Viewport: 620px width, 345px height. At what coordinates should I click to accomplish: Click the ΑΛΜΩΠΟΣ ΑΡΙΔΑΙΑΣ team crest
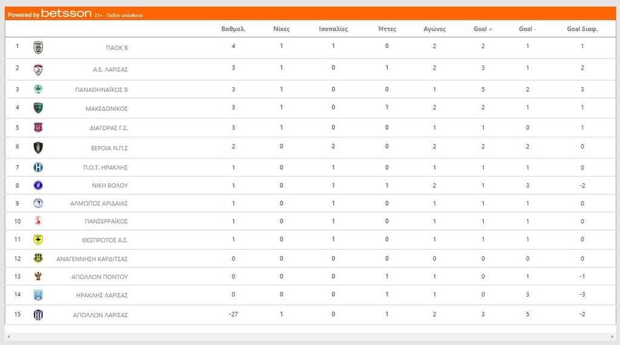coord(38,203)
